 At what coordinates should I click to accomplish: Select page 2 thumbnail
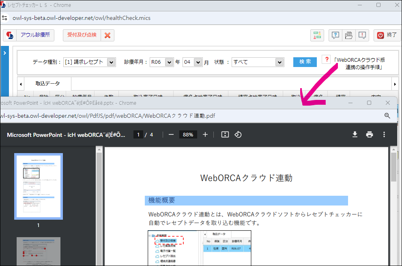39,251
